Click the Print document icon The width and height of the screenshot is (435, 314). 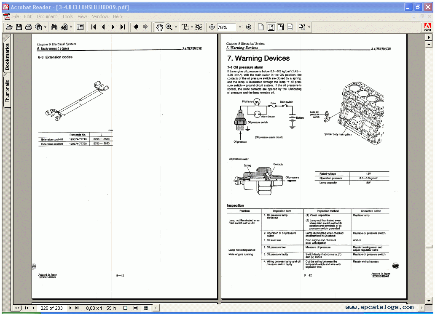(29, 27)
